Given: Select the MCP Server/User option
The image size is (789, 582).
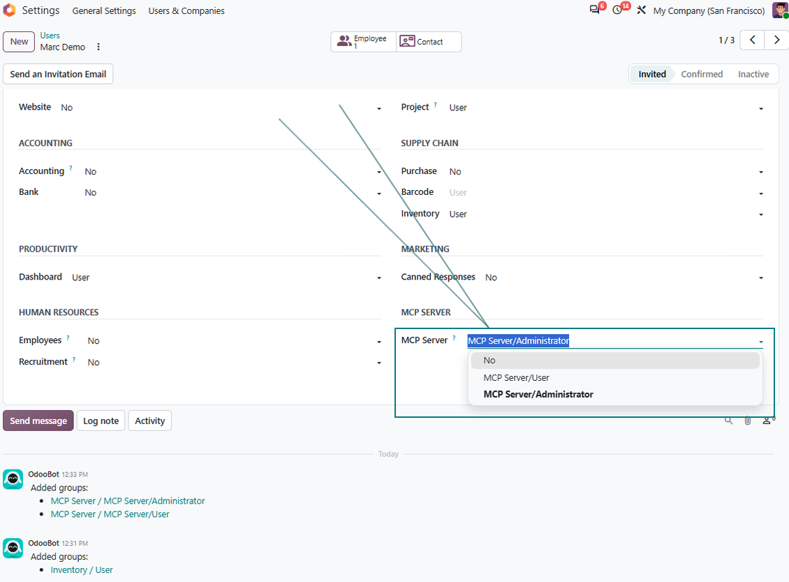Looking at the screenshot, I should coord(614,377).
